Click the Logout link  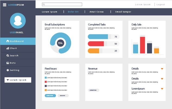[161, 5]
